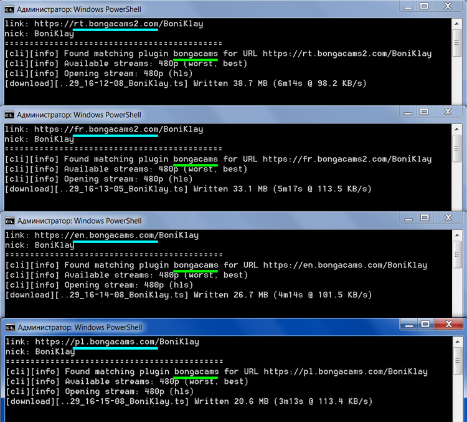Viewport: 467px width, 422px height.
Task: Click the download line showing 38.7 MB written
Action: click(x=186, y=83)
